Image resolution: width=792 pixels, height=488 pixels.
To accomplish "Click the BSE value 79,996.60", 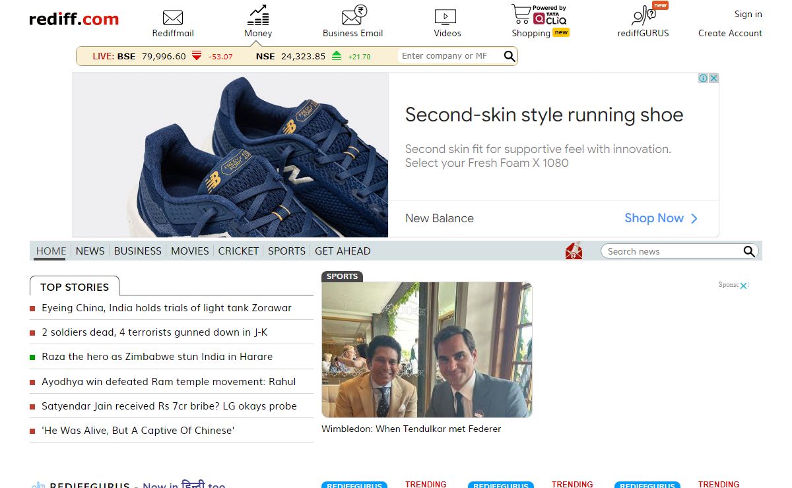I will [164, 56].
